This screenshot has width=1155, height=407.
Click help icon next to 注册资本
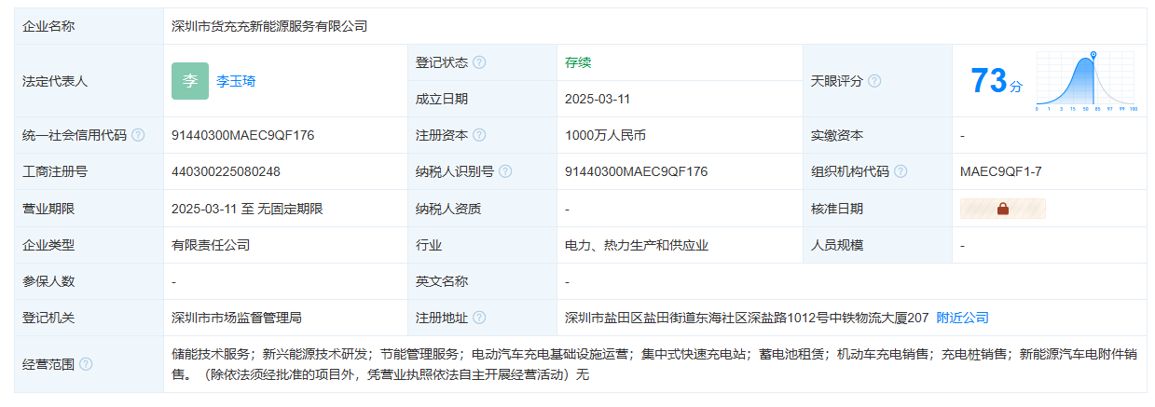point(479,135)
